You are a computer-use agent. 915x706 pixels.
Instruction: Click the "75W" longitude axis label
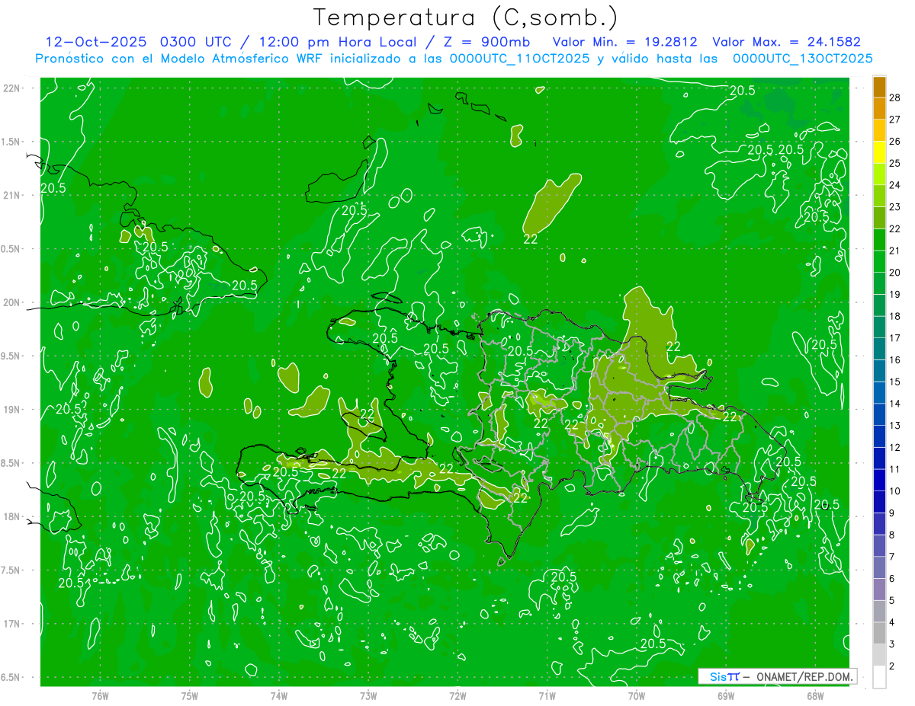click(190, 696)
